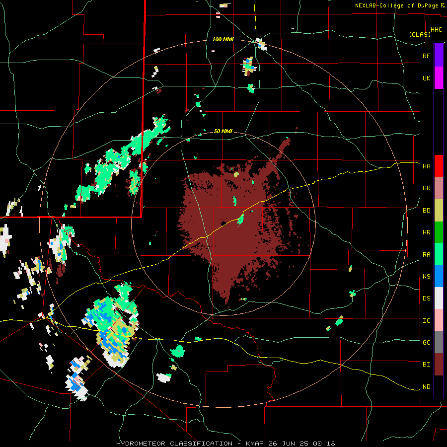Click the '100 NMI' range ring label
This screenshot has width=447, height=447.
tap(223, 39)
